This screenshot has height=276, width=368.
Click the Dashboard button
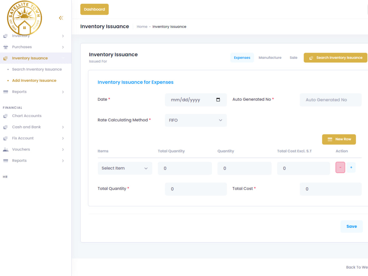click(94, 10)
